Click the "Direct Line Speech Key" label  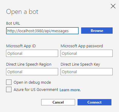click(x=80, y=64)
